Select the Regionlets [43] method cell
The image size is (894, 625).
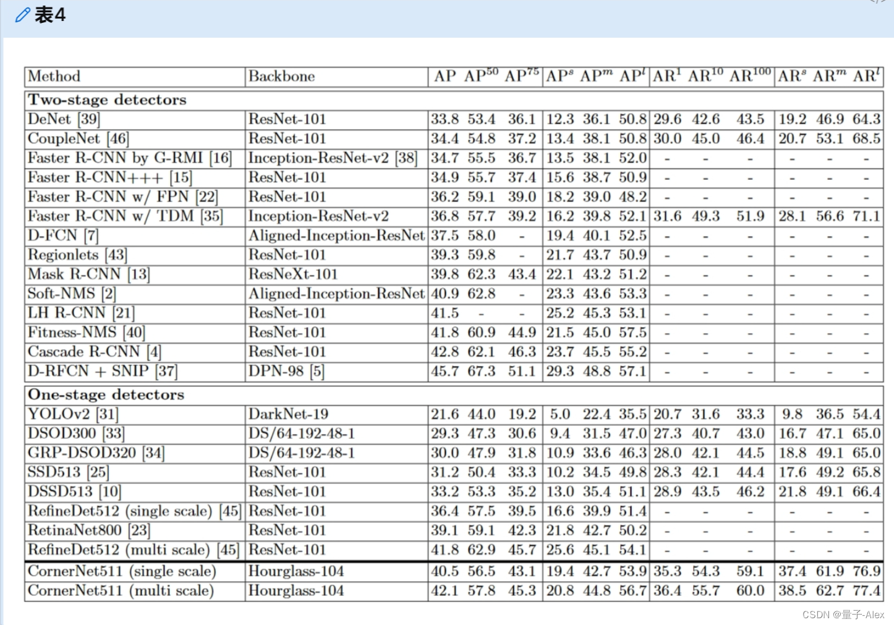(x=77, y=255)
